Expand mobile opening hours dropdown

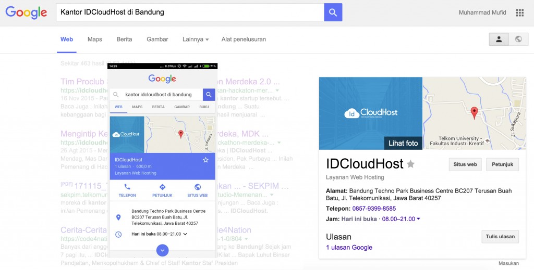point(185,234)
